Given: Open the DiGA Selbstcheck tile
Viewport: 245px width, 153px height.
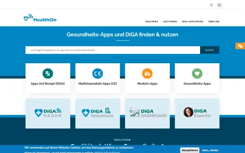Looking at the screenshot, I should [x=98, y=113].
